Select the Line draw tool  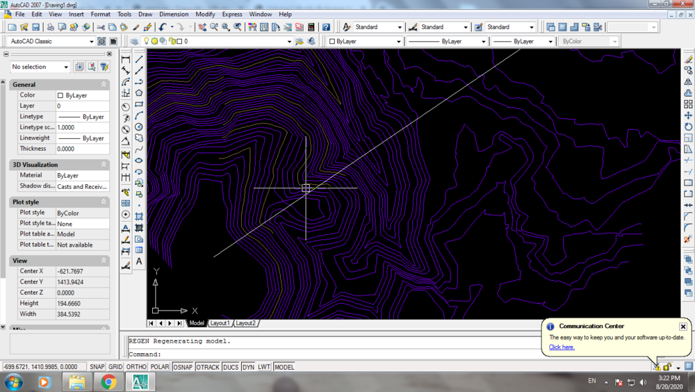coord(139,60)
